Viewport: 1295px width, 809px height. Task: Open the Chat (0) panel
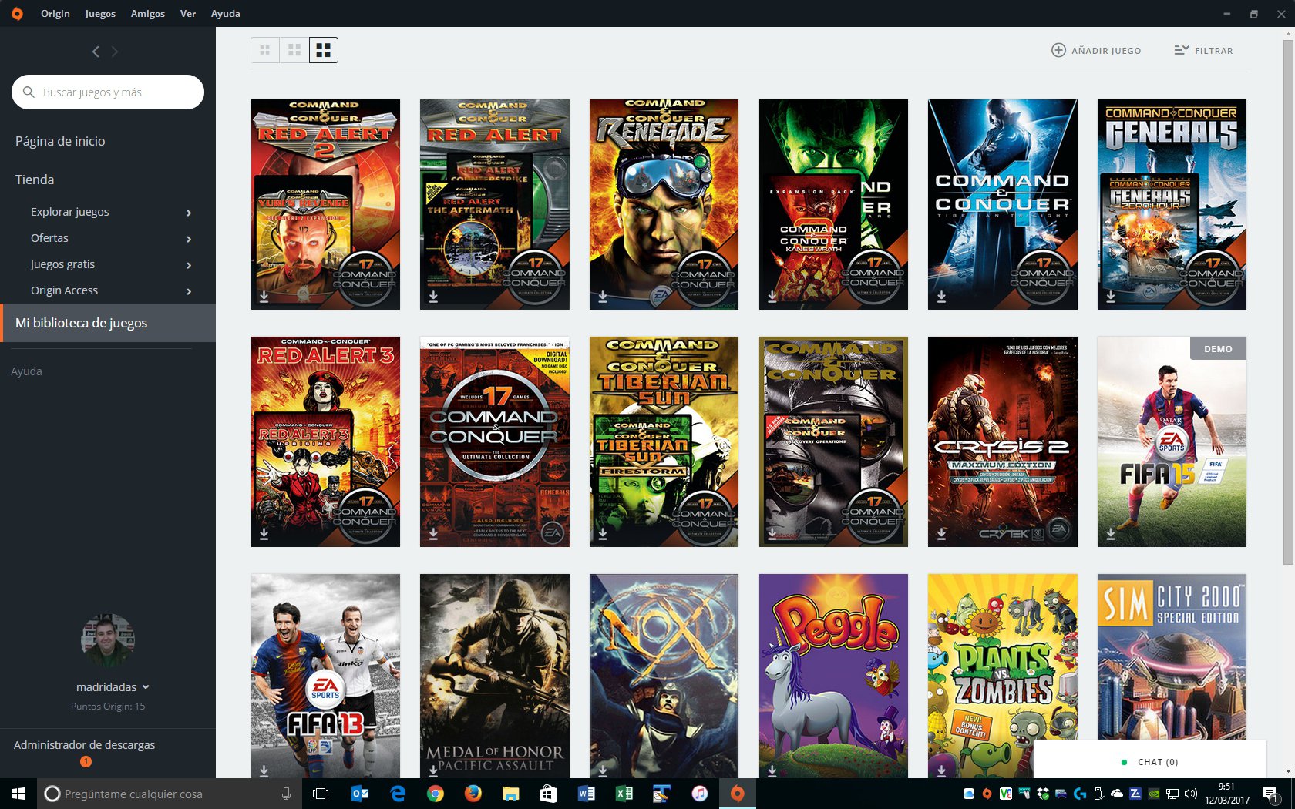coord(1149,762)
